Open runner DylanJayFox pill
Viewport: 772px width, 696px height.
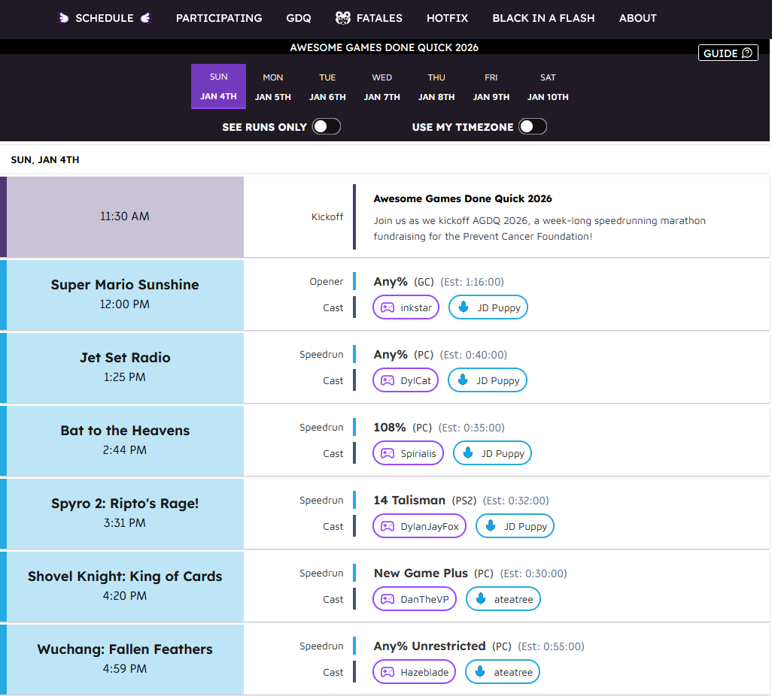(419, 526)
